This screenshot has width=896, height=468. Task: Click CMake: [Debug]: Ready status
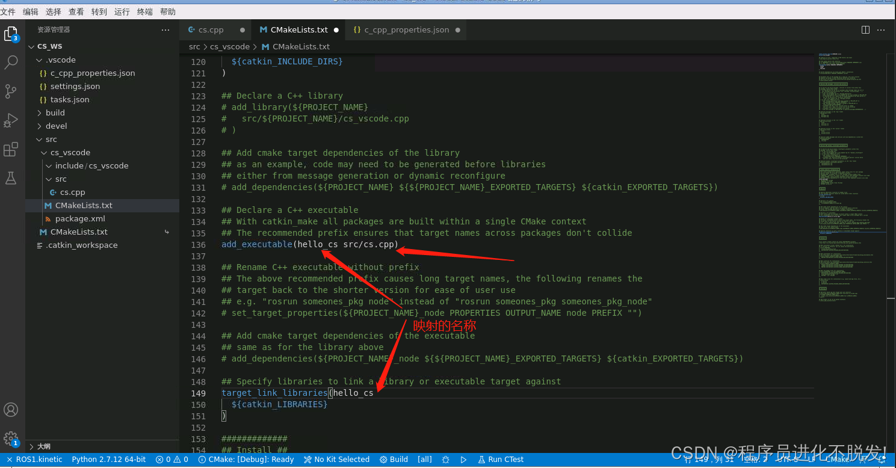pyautogui.click(x=246, y=460)
